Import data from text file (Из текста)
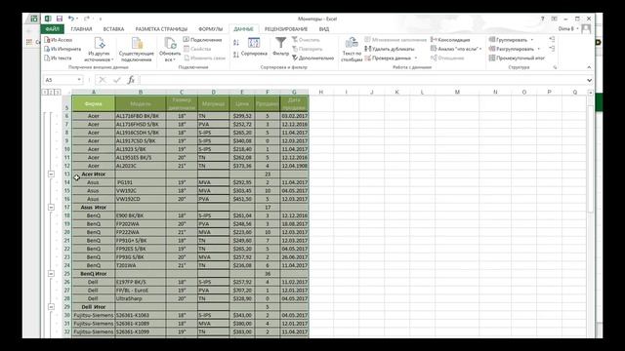Image resolution: width=625 pixels, height=351 pixels. click(58, 58)
